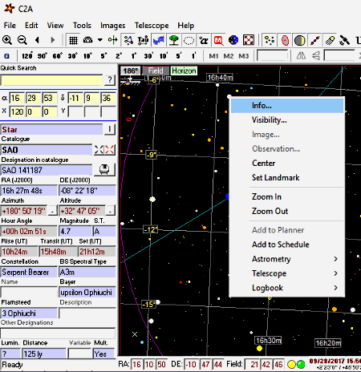Set field of view to 30° button
361x372 pixels.
coord(72,56)
